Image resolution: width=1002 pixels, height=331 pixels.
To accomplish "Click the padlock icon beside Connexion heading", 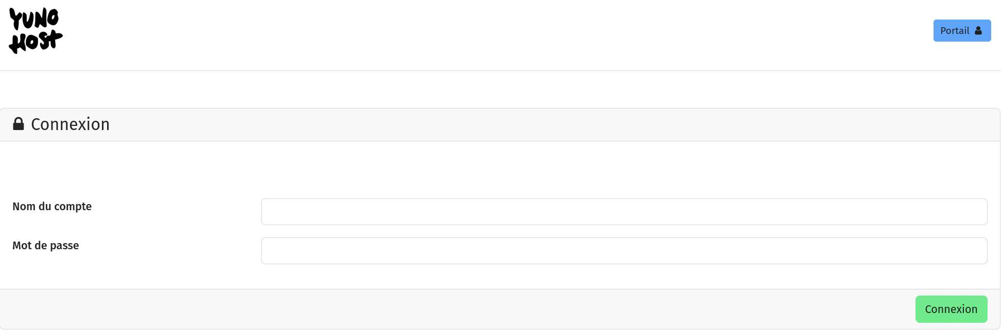I will (19, 124).
